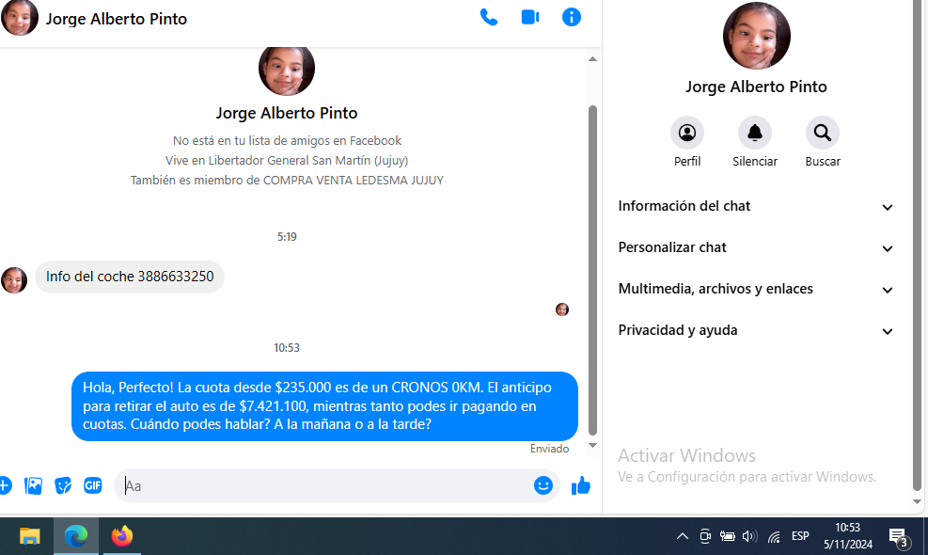The height and width of the screenshot is (555, 928).
Task: Click 'Vive en Libertador General San Martín (Jujuy)' text
Action: (287, 161)
